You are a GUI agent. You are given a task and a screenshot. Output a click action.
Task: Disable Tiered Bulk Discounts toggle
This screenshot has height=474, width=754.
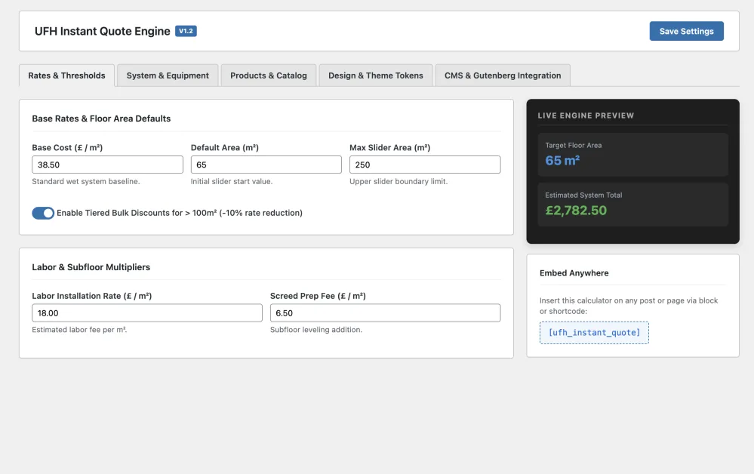[43, 213]
